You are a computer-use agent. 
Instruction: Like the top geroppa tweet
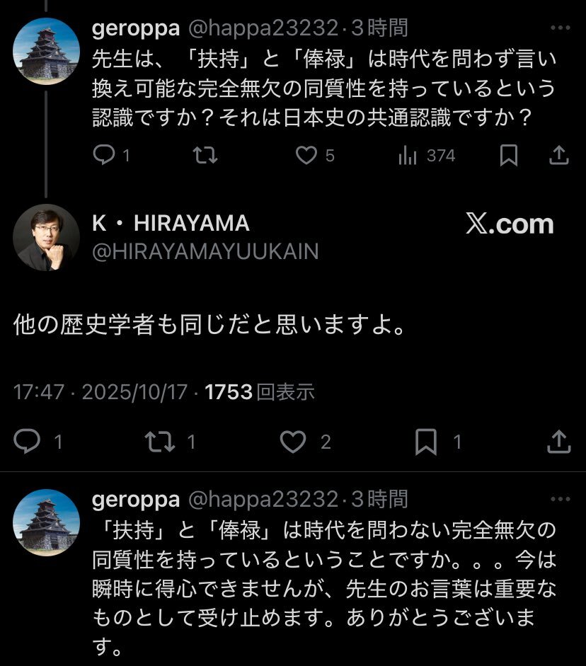click(306, 156)
